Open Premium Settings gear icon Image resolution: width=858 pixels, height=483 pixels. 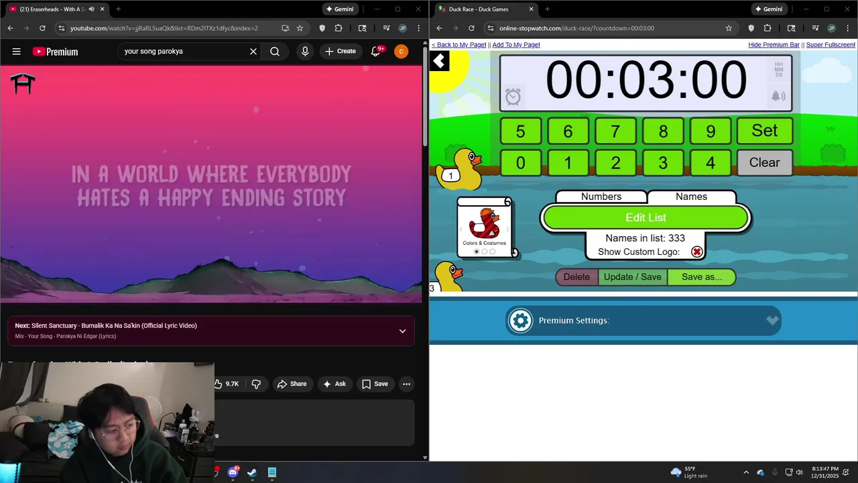(521, 321)
